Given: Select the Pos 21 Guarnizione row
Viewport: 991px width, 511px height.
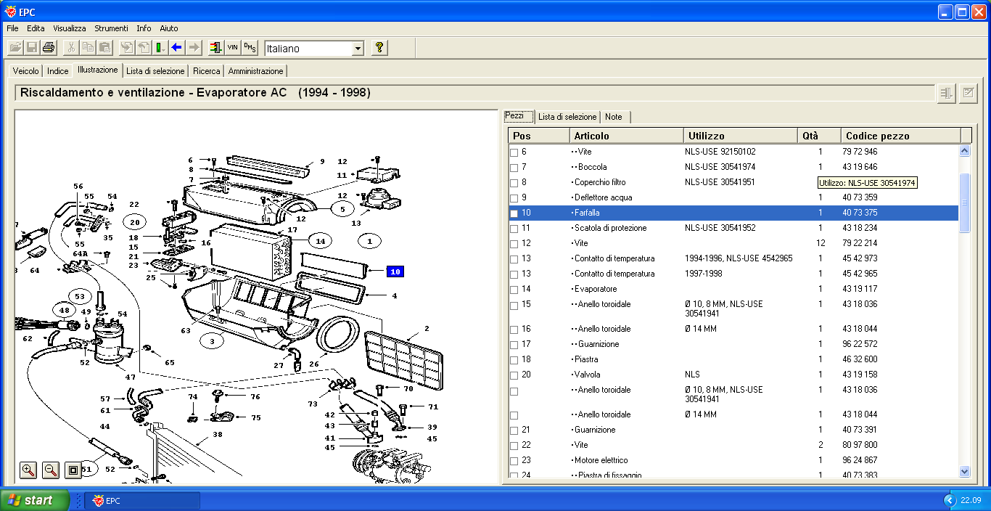Looking at the screenshot, I should pyautogui.click(x=733, y=430).
